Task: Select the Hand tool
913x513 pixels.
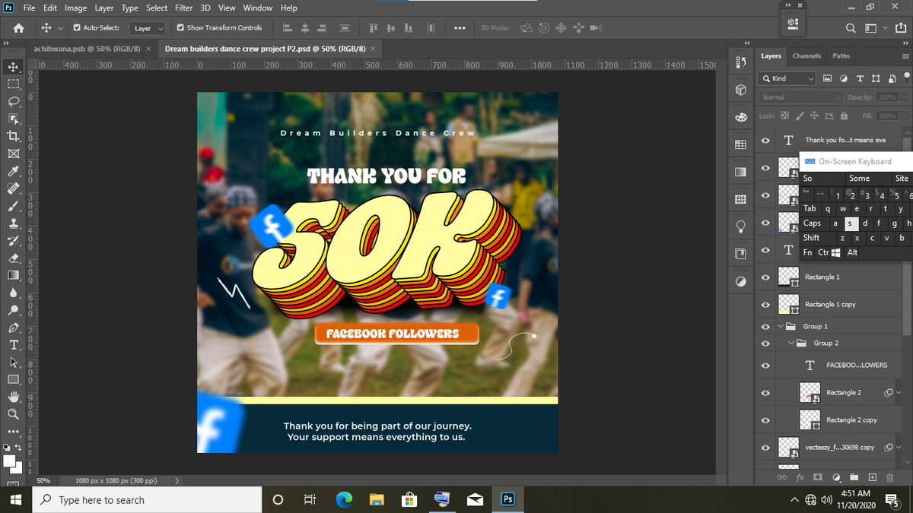Action: (x=14, y=397)
